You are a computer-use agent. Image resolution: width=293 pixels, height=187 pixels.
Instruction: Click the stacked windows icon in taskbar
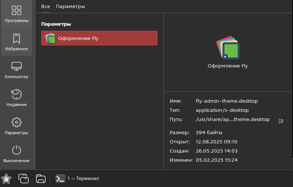tap(23, 179)
